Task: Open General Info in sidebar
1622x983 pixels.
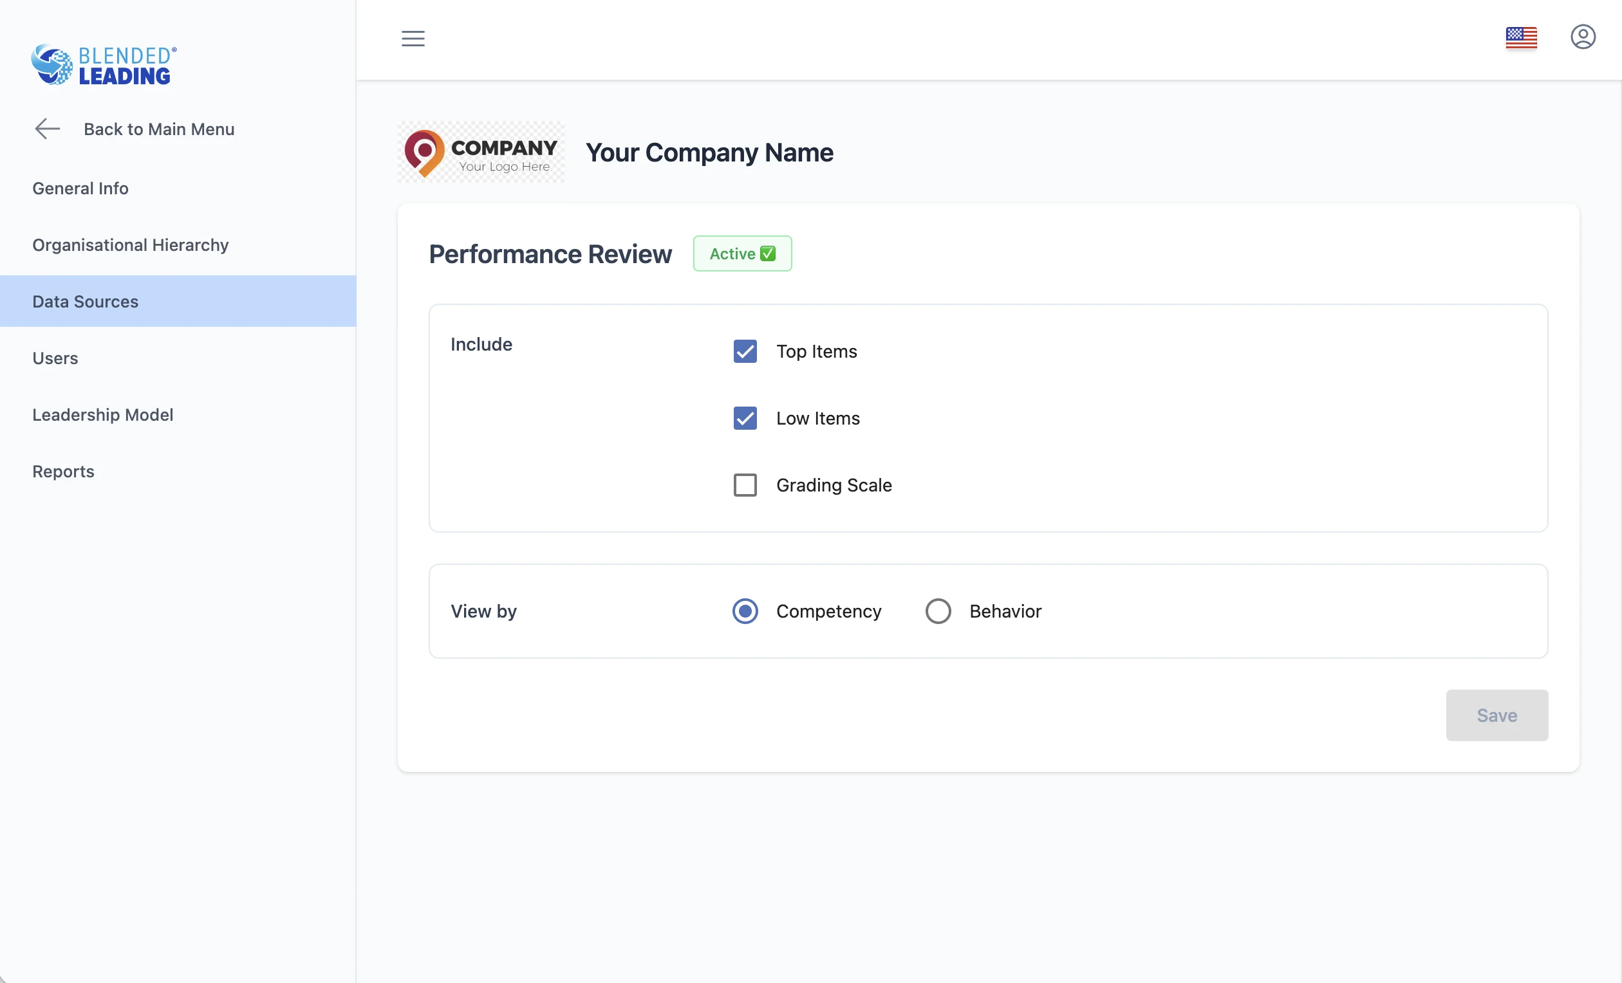Action: pyautogui.click(x=80, y=188)
